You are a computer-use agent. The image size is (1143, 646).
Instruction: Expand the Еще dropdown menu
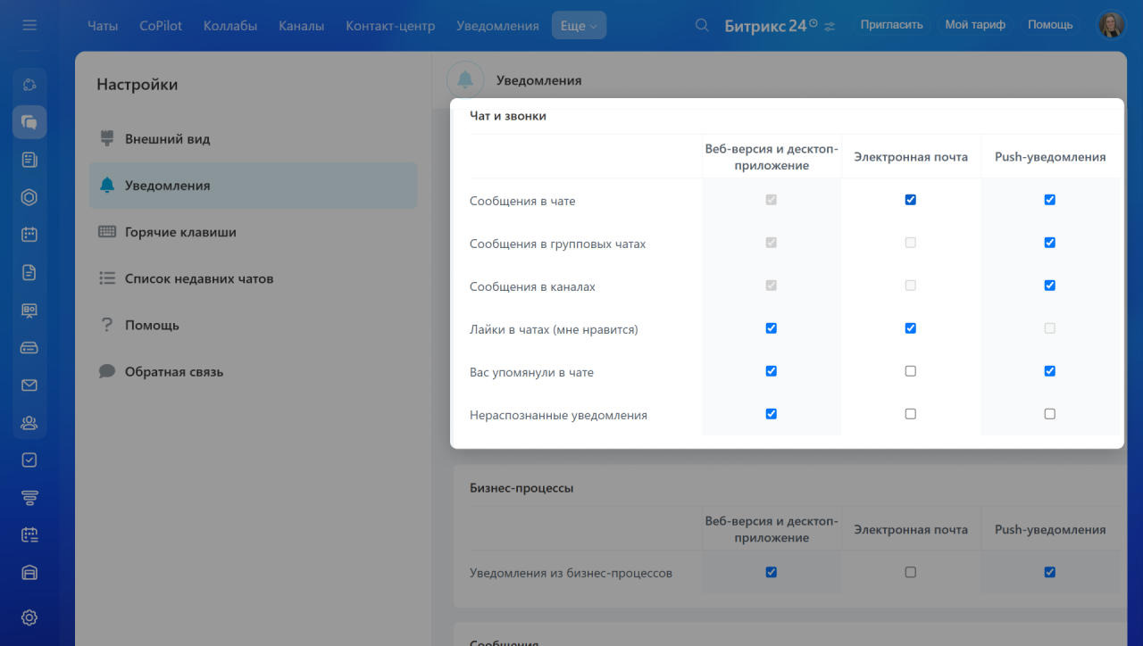pos(579,26)
